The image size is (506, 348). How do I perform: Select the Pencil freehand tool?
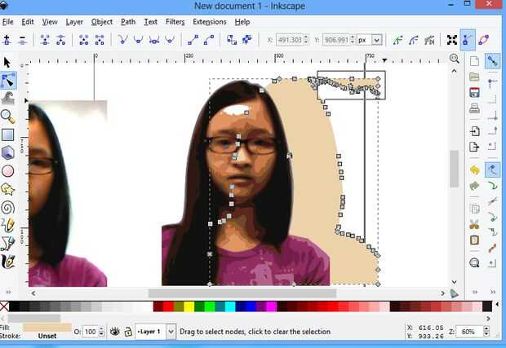point(7,225)
